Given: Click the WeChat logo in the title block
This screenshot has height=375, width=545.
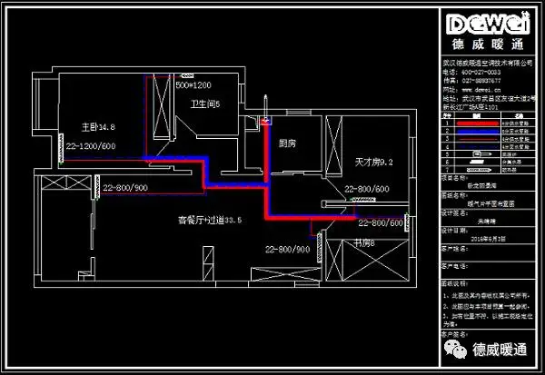Looking at the screenshot, I should [455, 350].
